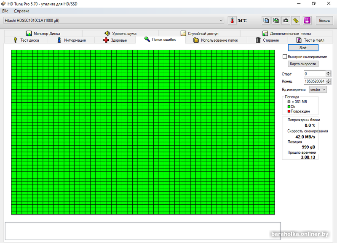Open the File menu
Image resolution: width=337 pixels, height=243 pixels.
[5, 11]
